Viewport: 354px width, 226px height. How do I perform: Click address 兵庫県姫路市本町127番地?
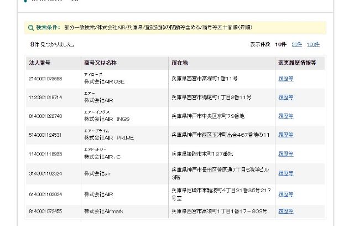[x=202, y=155]
